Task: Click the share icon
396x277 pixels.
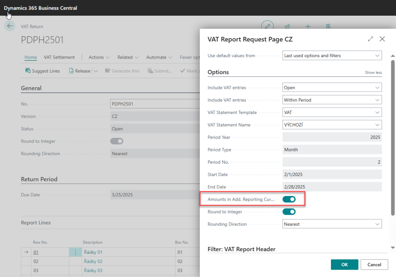Action: [287, 26]
